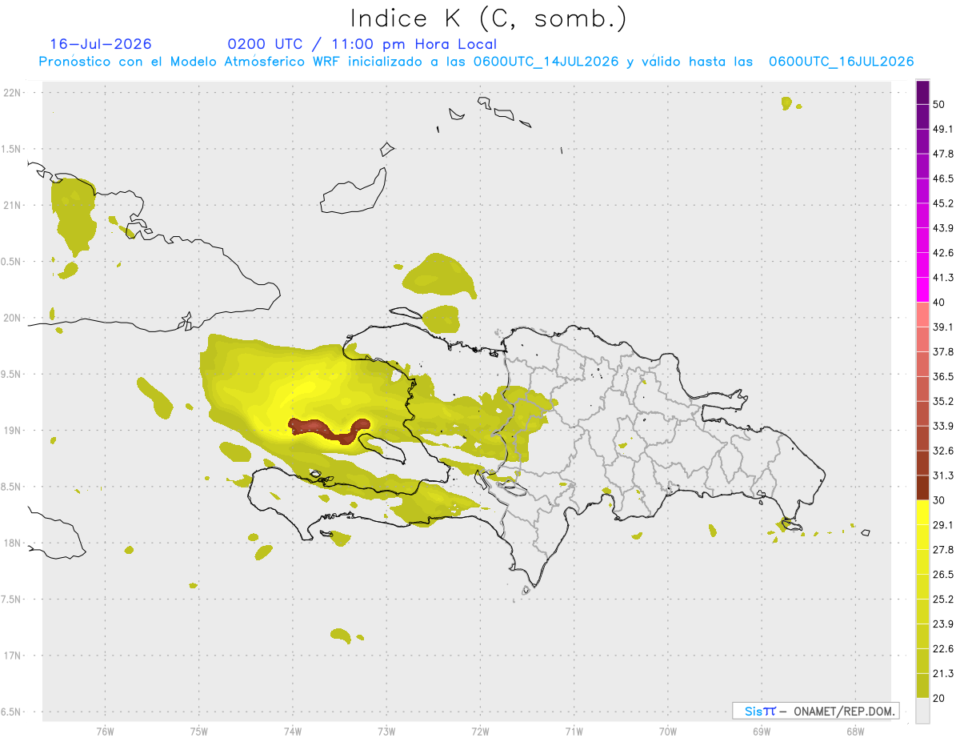Click the colorbar value '27.8'
Image resolution: width=960 pixels, height=742 pixels.
(x=943, y=550)
